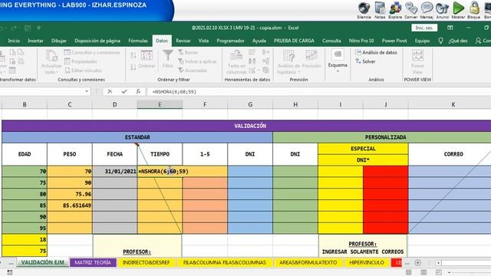The height and width of the screenshot is (276, 491).
Task: Click the sort Z to A icon
Action: (x=133, y=67)
